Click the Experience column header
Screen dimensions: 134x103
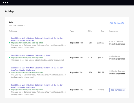(113, 31)
